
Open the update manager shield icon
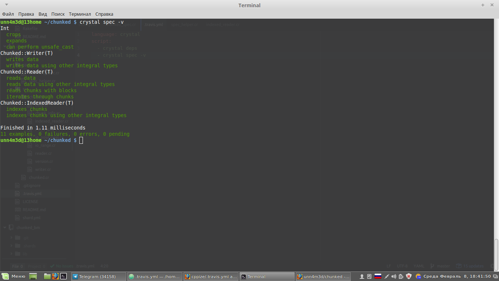409,277
